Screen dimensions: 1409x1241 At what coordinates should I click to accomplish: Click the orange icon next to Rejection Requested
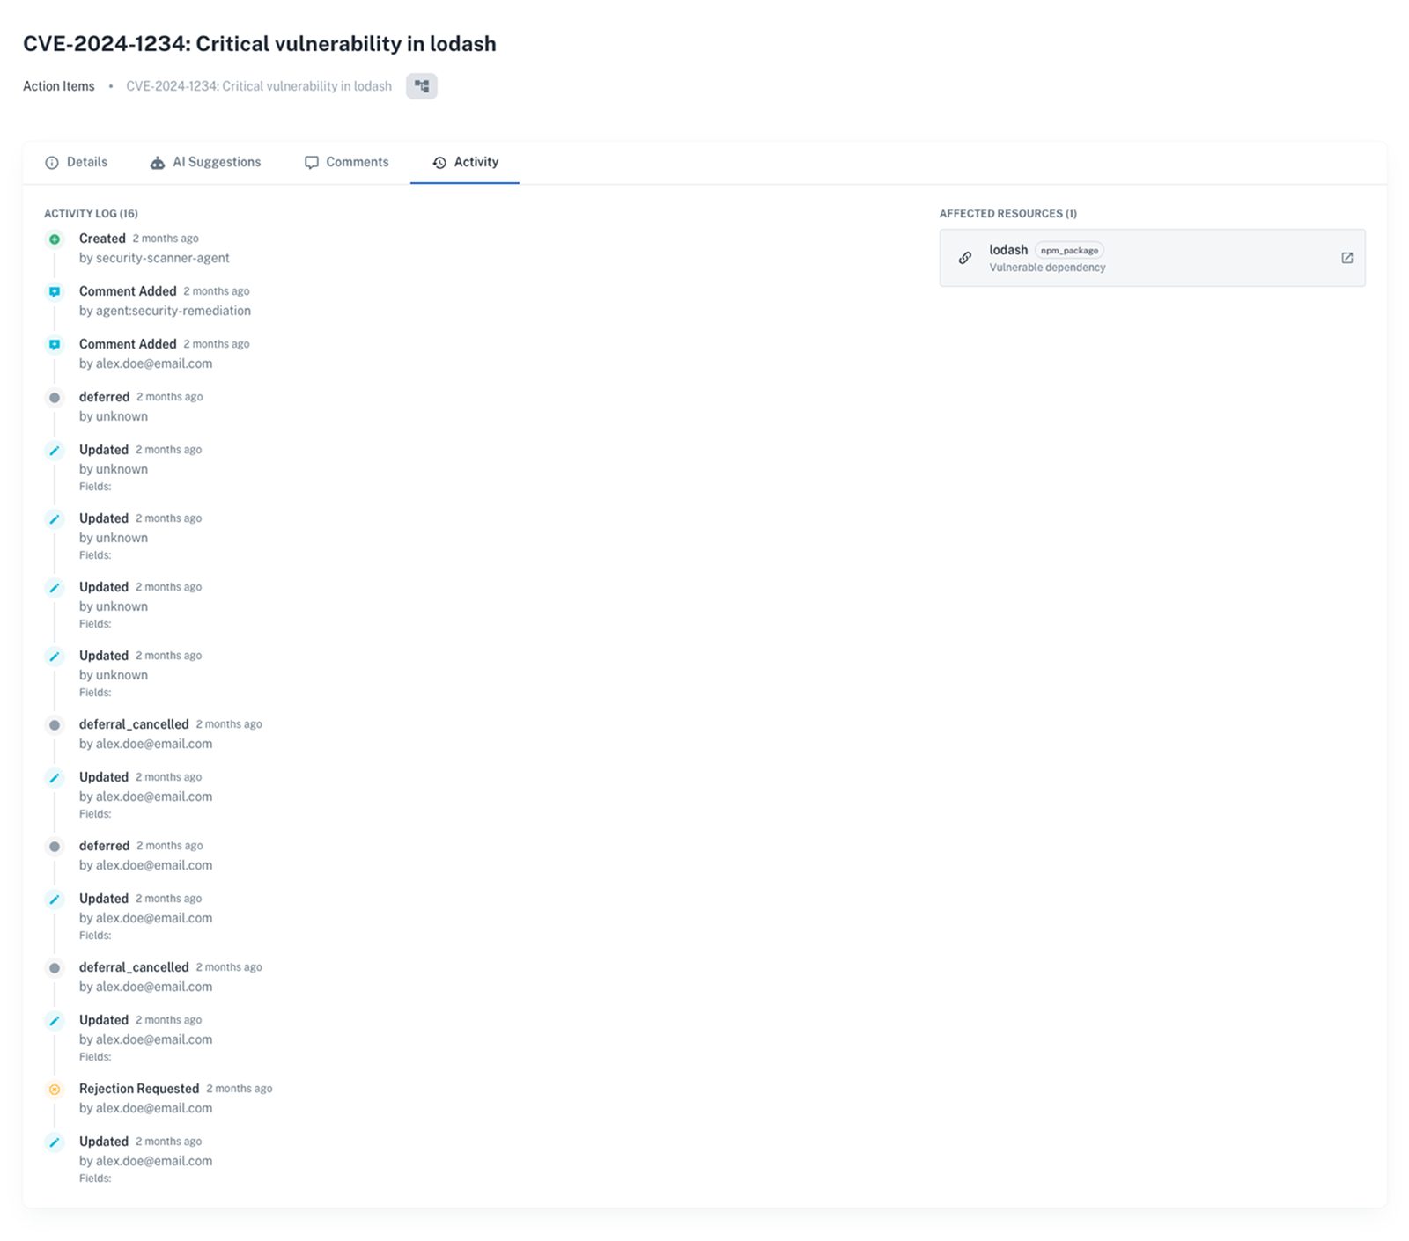coord(55,1089)
